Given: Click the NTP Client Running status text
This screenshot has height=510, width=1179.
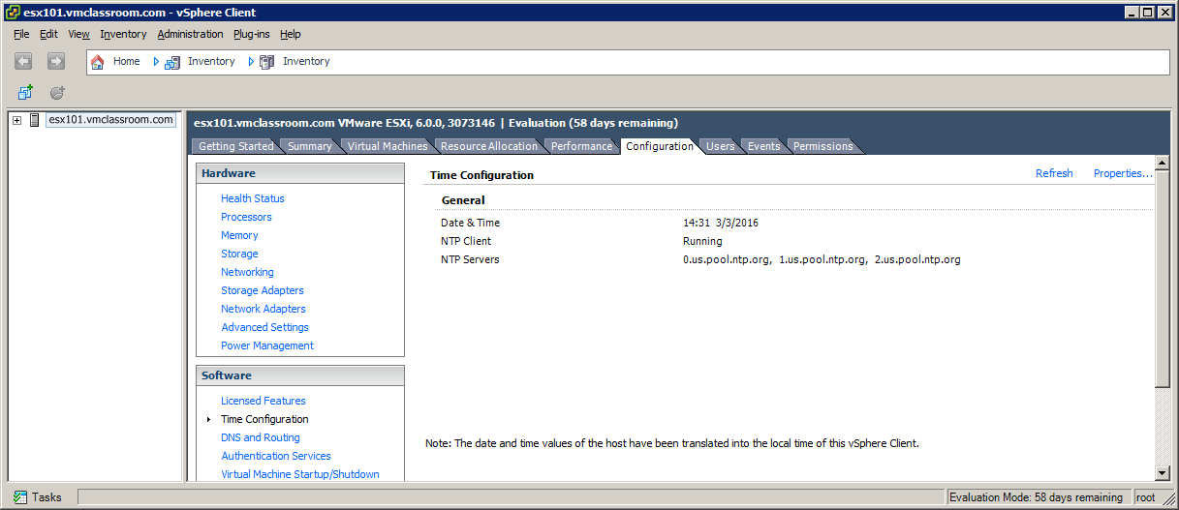Looking at the screenshot, I should pyautogui.click(x=702, y=241).
